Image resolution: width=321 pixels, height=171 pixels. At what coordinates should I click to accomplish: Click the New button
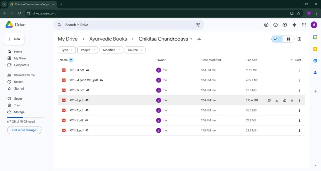click(14, 39)
